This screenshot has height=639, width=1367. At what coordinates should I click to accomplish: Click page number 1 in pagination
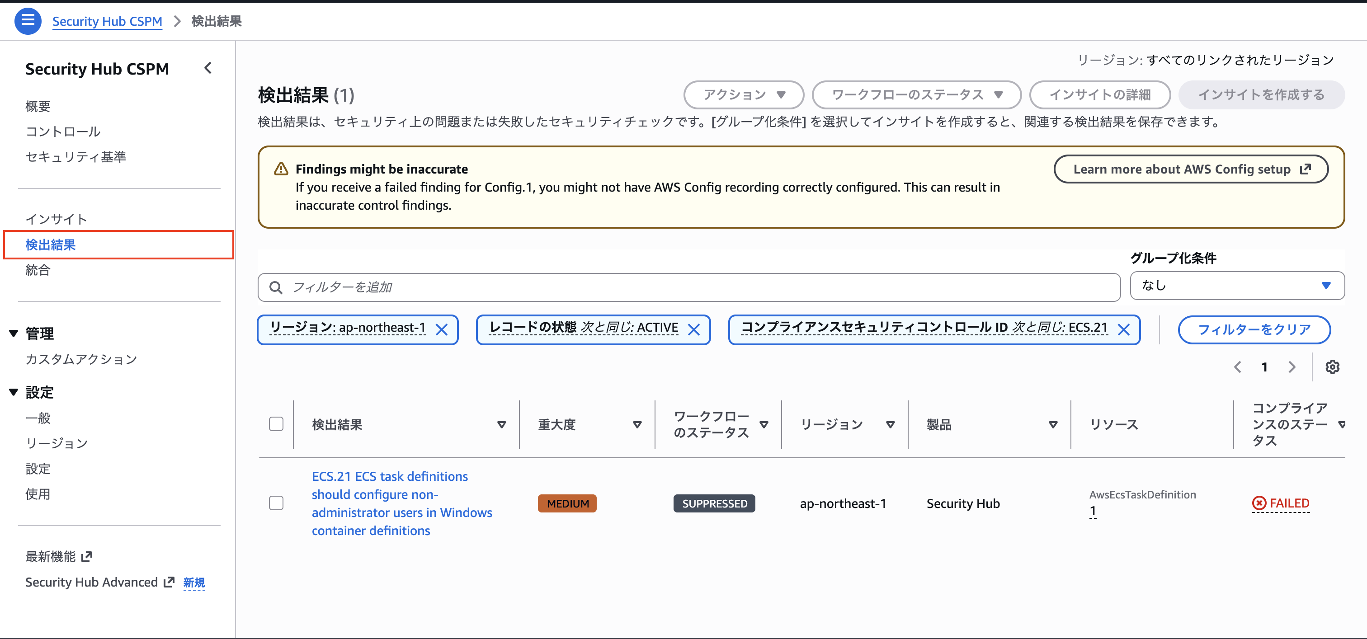[x=1264, y=367]
